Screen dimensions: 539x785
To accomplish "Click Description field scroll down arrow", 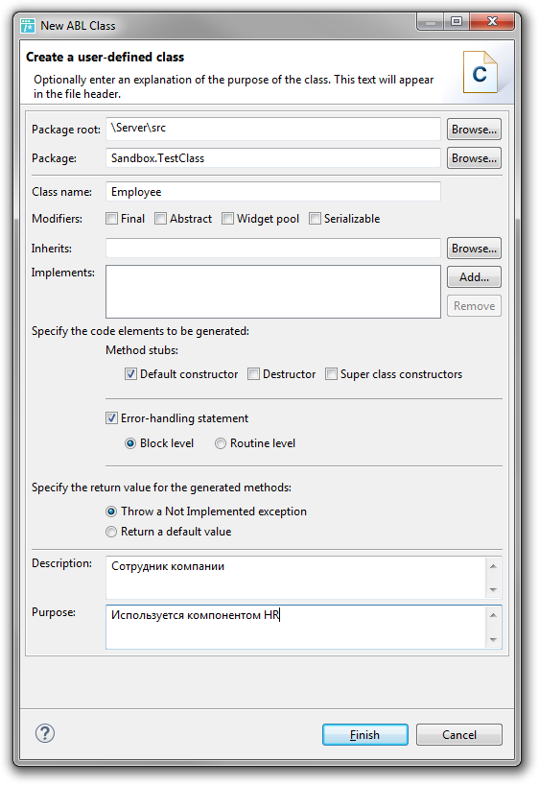I will point(493,590).
